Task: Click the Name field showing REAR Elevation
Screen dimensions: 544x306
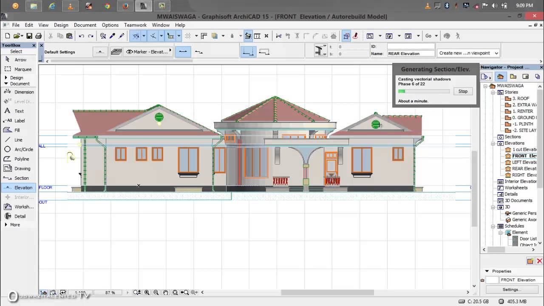Action: pyautogui.click(x=411, y=54)
